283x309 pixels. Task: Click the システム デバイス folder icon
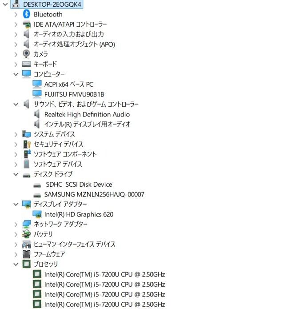tap(26, 134)
